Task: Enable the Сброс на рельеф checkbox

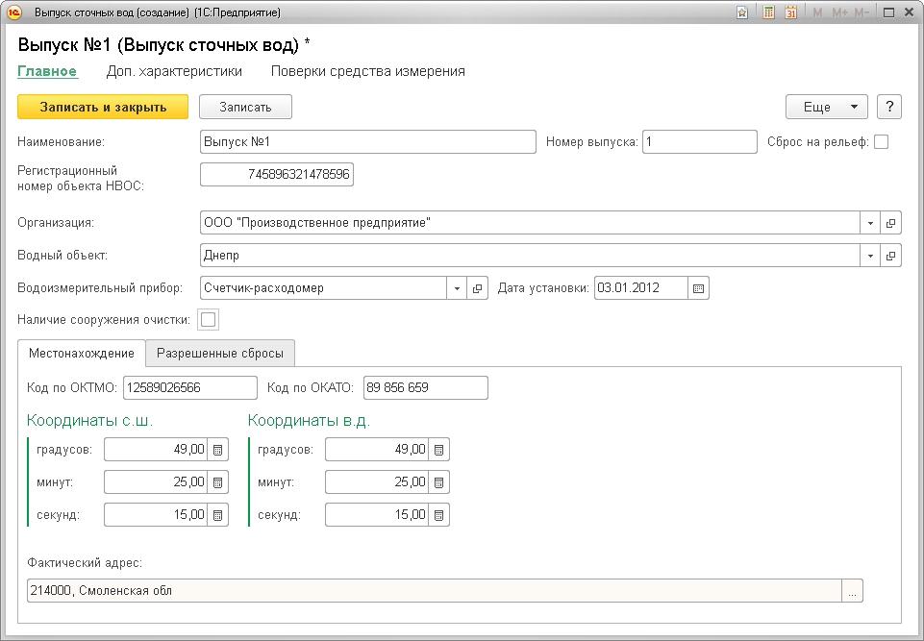Action: coord(881,142)
